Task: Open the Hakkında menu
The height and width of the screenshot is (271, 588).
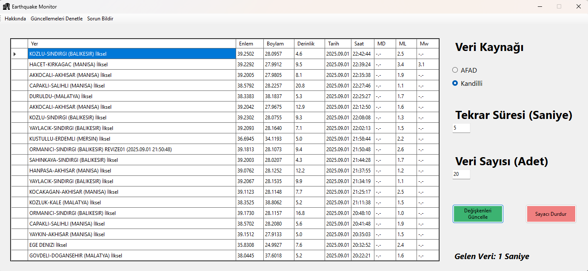Action: tap(15, 19)
